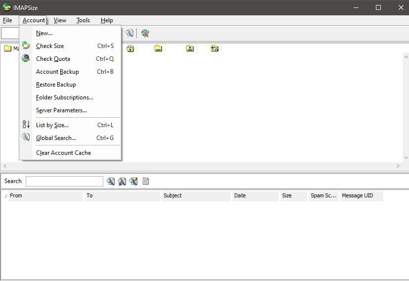Image resolution: width=409 pixels, height=281 pixels.
Task: Click the yellow folder column icon with red bar
Action: [x=158, y=48]
